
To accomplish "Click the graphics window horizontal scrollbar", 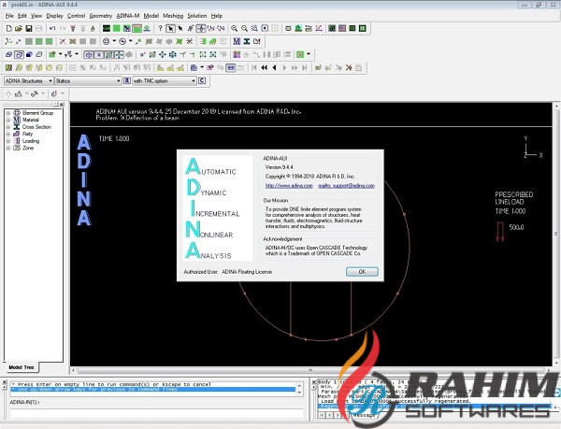I will pos(310,370).
